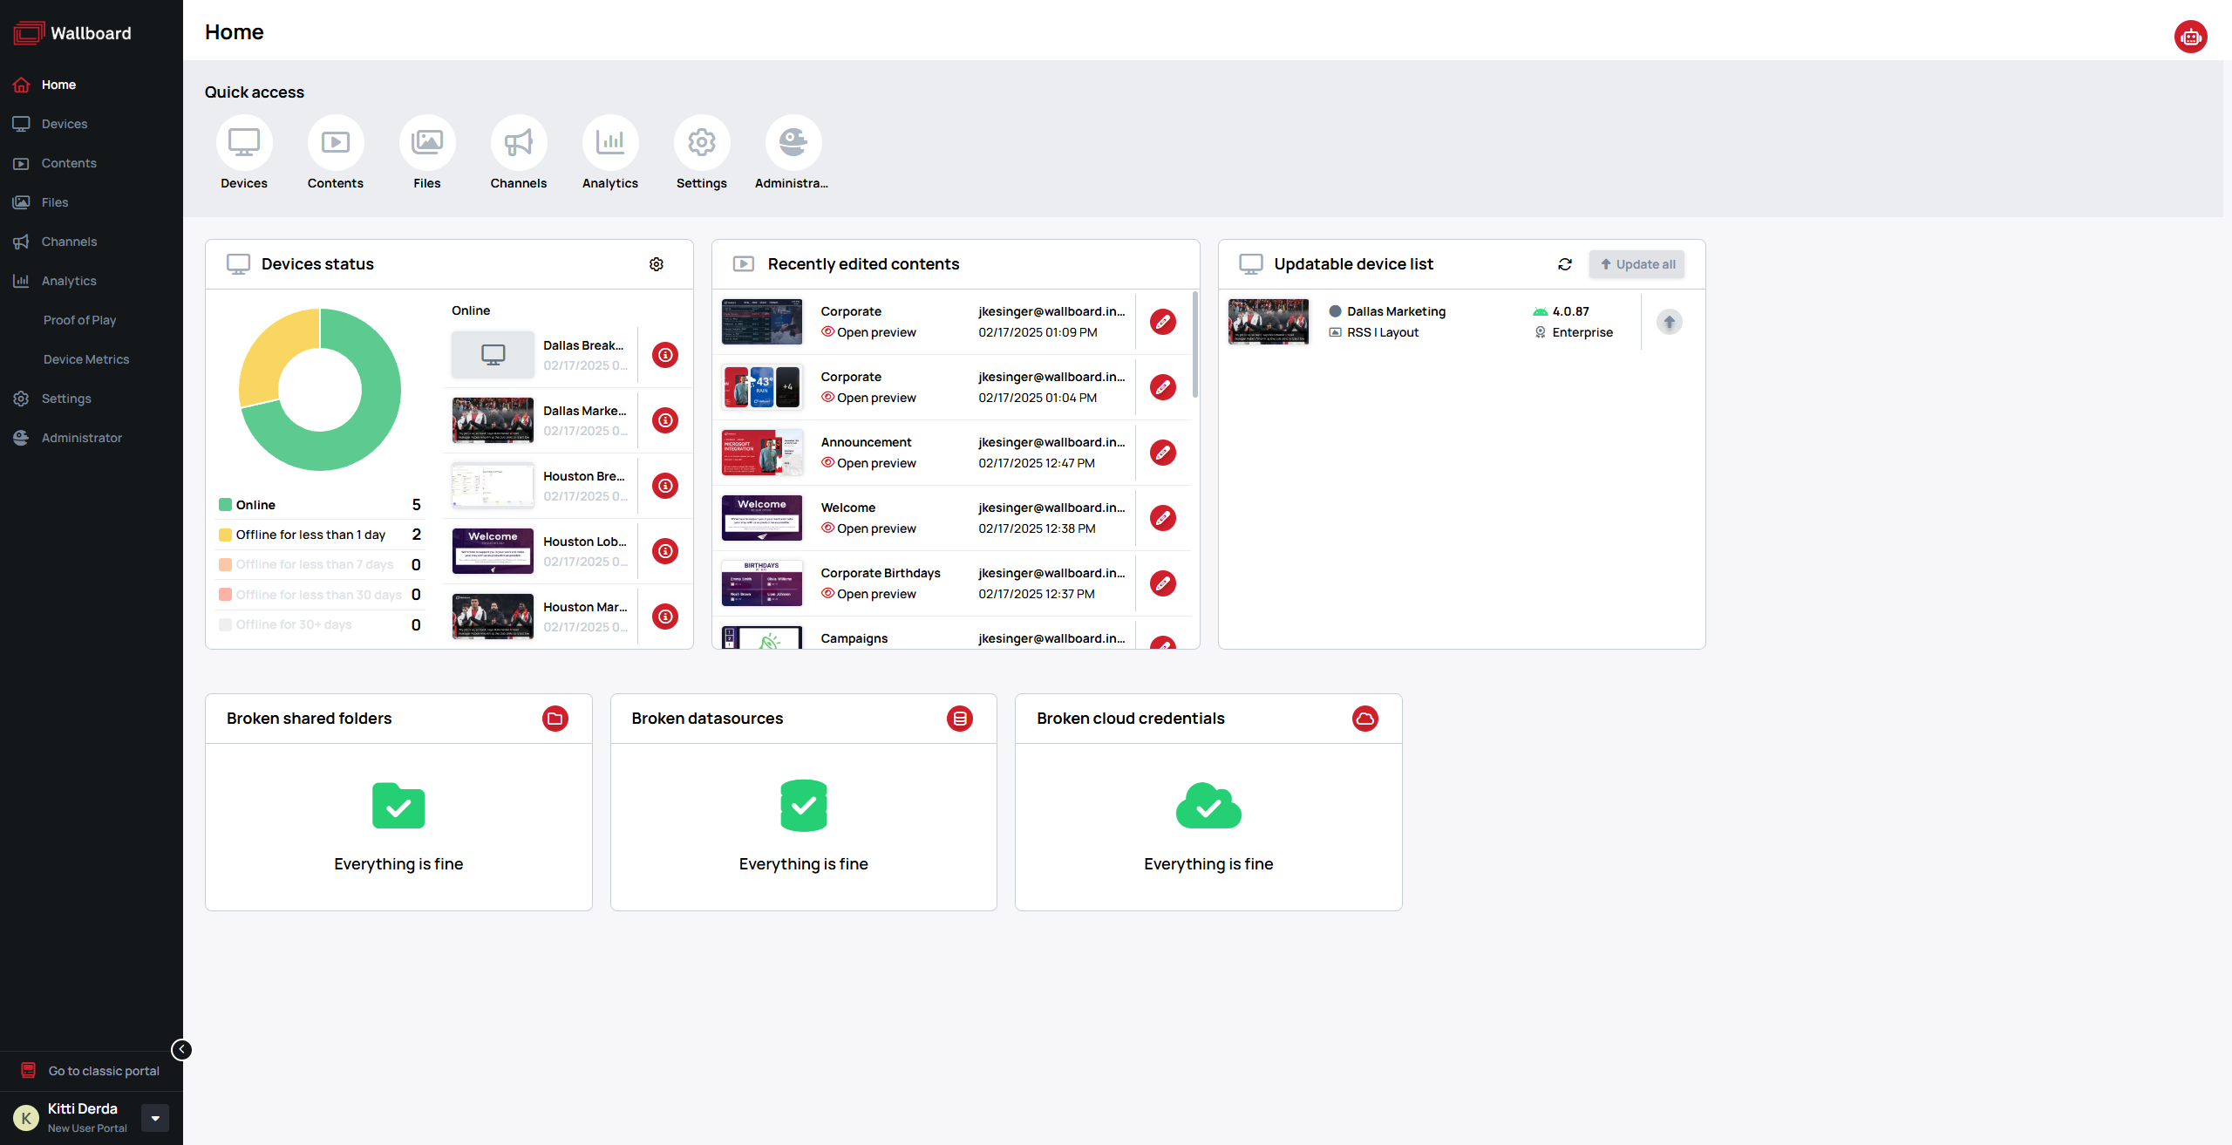Expand the Kitti Derda user menu dropdown
Viewport: 2232px width, 1145px height.
(x=155, y=1117)
